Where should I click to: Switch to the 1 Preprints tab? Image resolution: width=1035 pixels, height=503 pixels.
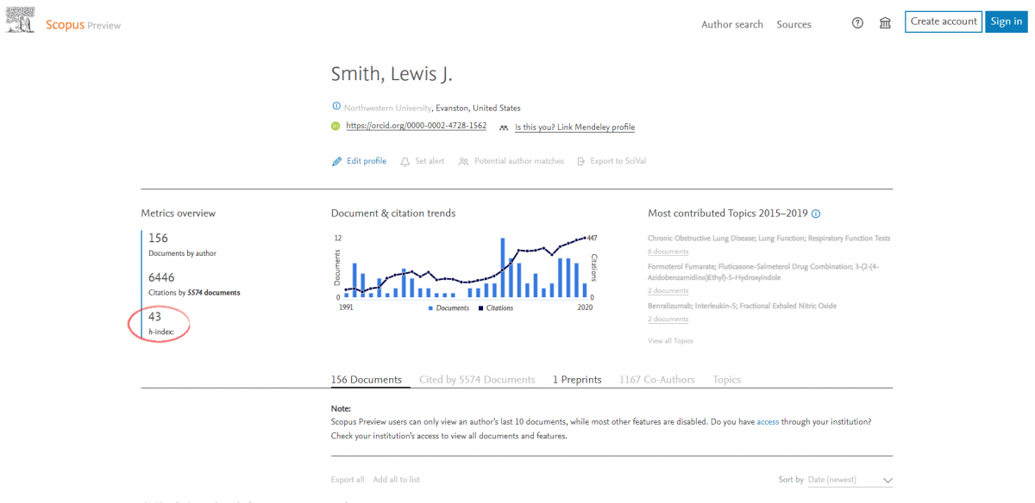(x=577, y=380)
